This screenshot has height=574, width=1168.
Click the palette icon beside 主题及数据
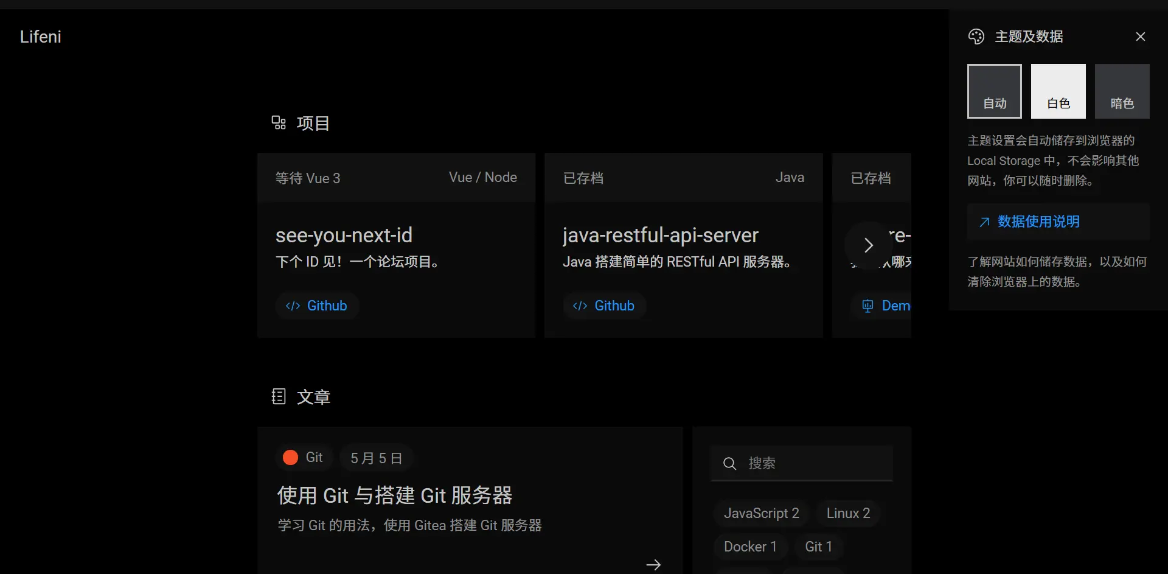coord(976,37)
